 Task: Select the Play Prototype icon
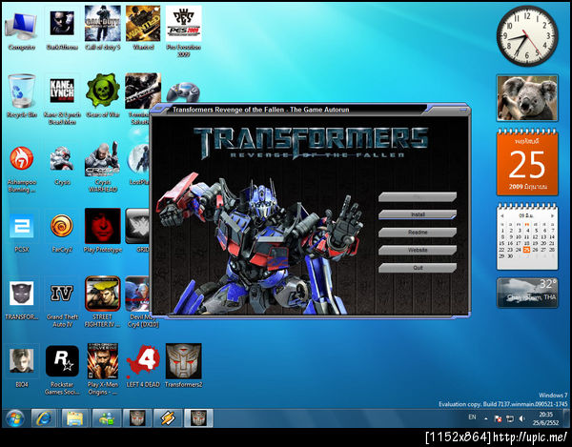pyautogui.click(x=103, y=230)
